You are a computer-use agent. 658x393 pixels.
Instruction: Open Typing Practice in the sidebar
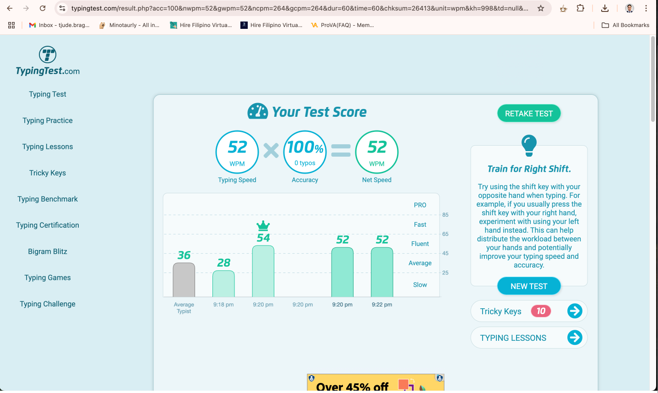click(48, 120)
